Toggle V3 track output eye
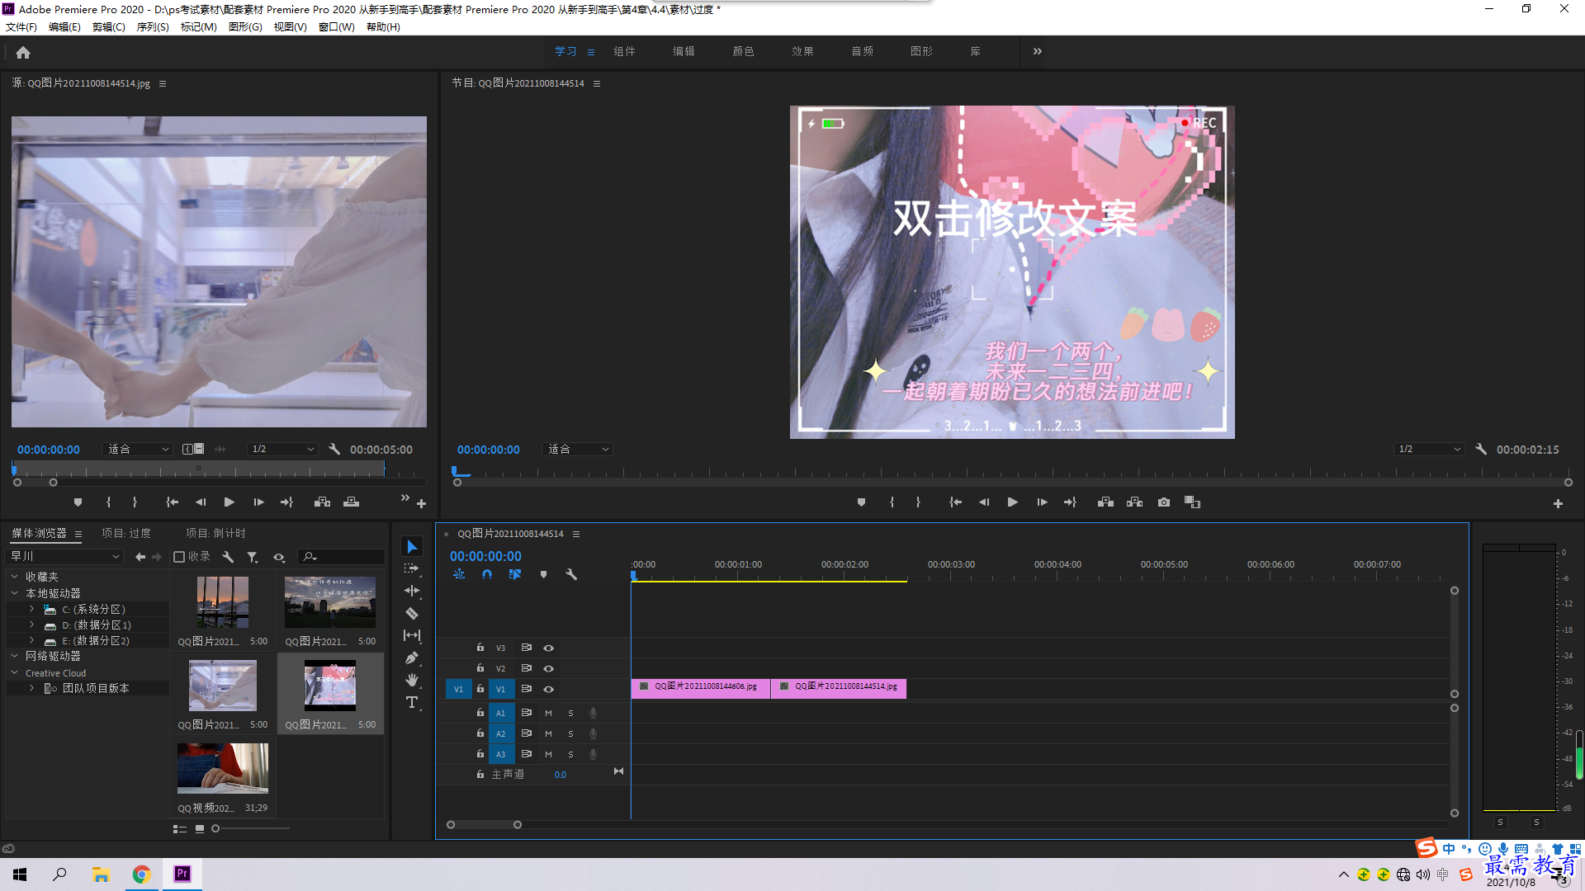Screen dimensions: 1585x891 pos(548,648)
